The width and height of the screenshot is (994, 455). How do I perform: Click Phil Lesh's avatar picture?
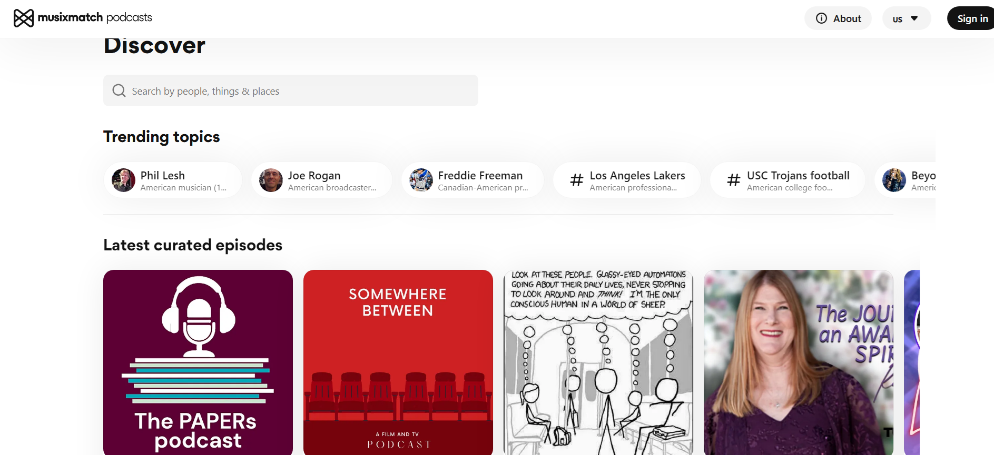[124, 180]
